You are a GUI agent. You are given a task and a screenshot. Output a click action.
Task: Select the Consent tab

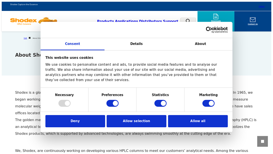[72, 44]
